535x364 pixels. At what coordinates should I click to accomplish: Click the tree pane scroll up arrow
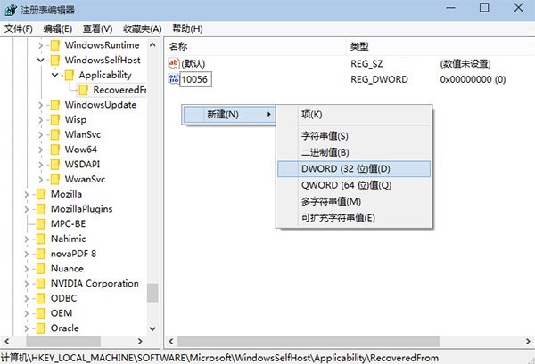click(x=152, y=45)
